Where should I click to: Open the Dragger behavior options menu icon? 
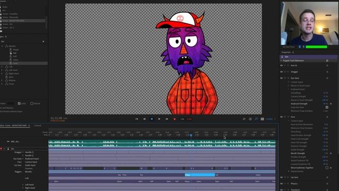[327, 72]
